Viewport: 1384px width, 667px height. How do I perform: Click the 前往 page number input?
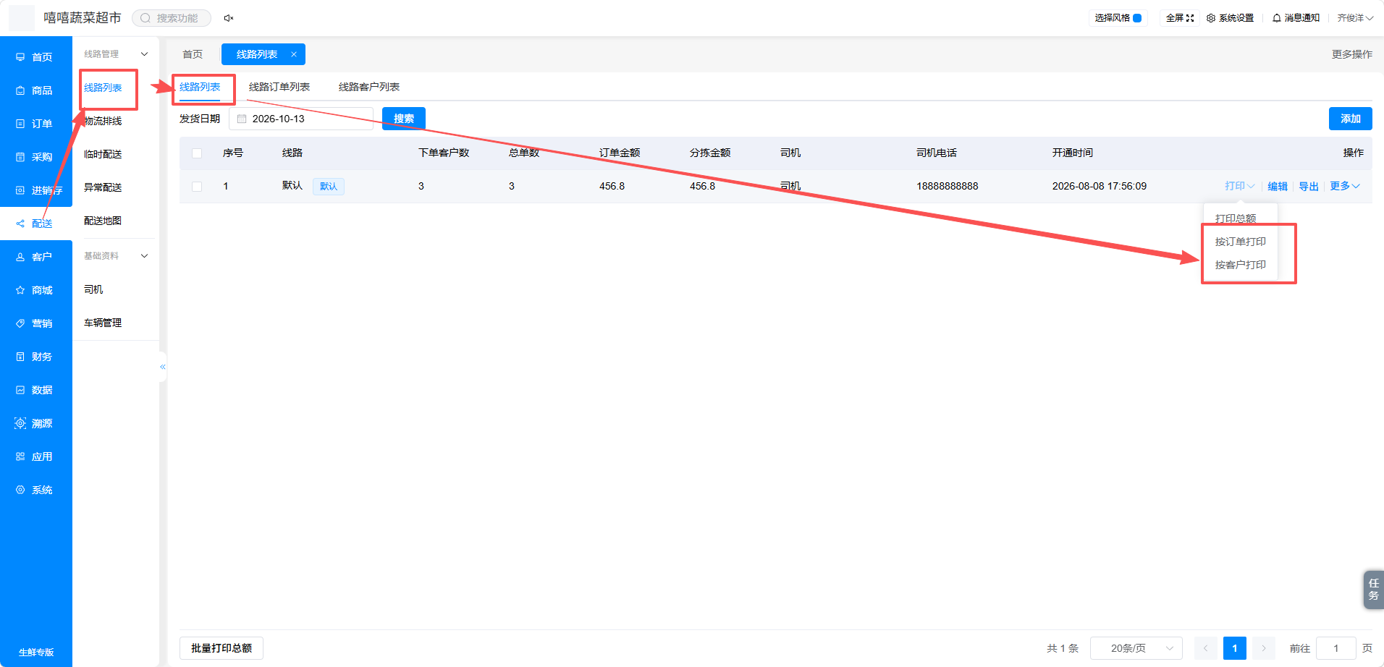click(x=1336, y=648)
